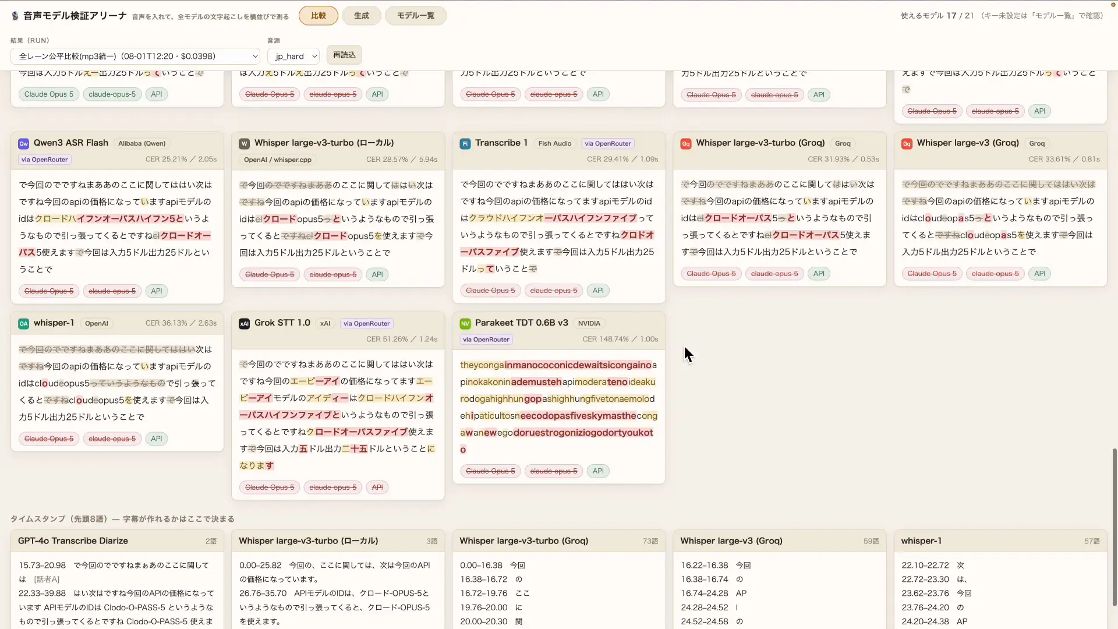The image size is (1118, 629).
Task: Switch to the 比較 tab
Action: [x=319, y=16]
